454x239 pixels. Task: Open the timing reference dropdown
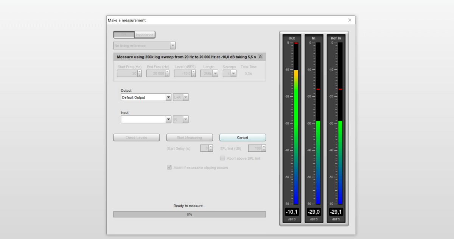click(145, 46)
